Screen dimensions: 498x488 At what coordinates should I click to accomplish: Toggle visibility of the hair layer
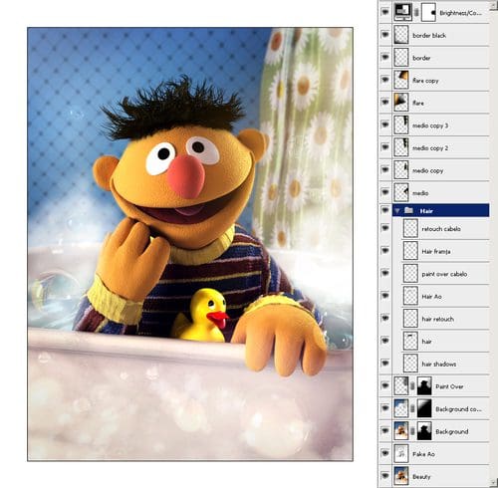(x=385, y=341)
